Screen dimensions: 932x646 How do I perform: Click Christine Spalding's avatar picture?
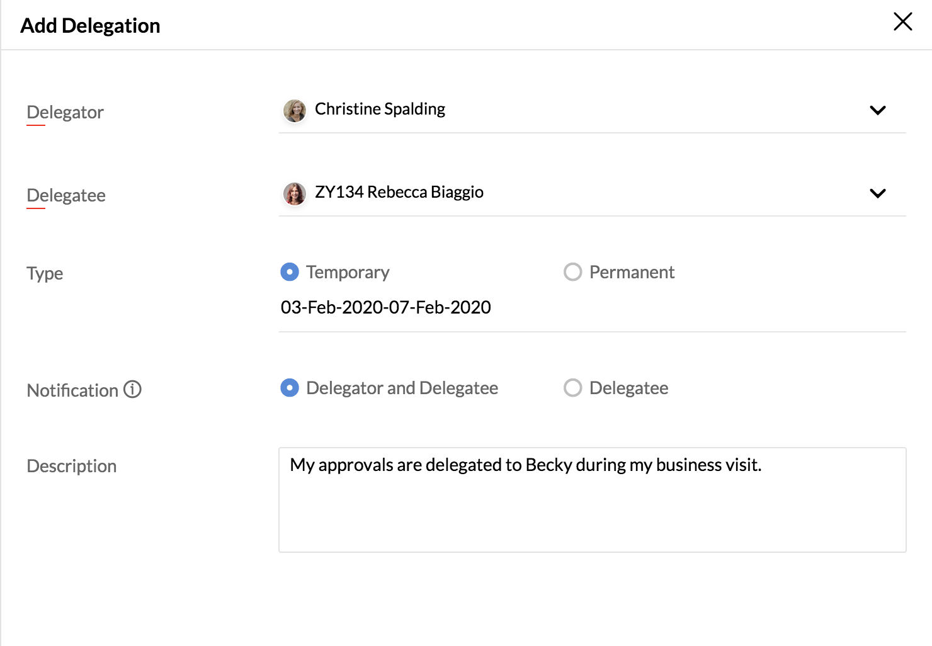tap(294, 110)
